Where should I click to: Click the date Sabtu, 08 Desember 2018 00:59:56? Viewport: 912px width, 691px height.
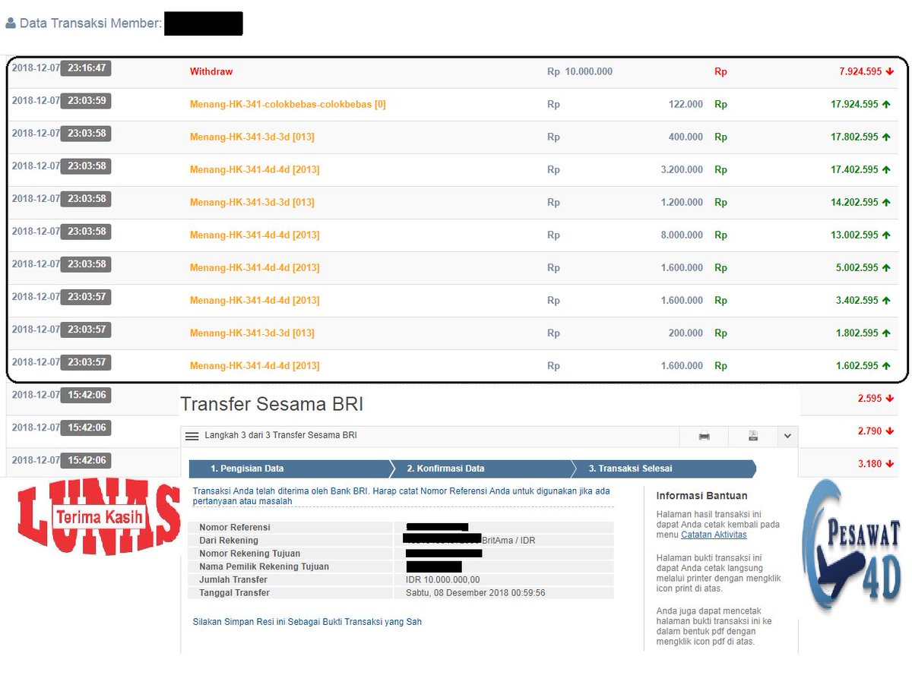click(x=475, y=592)
